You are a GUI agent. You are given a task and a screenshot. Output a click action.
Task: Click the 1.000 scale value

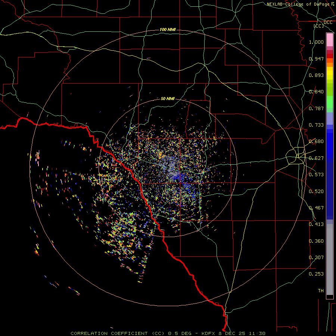pyautogui.click(x=316, y=42)
